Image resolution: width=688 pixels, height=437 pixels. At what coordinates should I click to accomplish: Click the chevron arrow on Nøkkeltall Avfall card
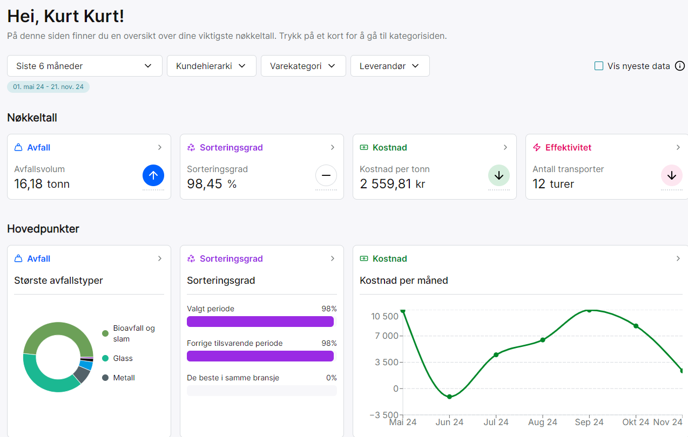click(x=160, y=147)
